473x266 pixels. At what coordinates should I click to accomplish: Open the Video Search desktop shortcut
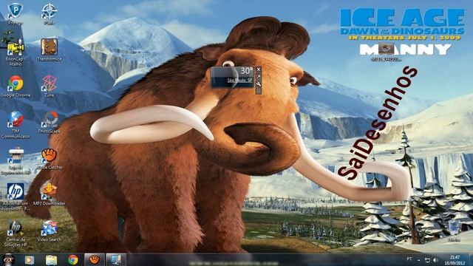pos(50,231)
